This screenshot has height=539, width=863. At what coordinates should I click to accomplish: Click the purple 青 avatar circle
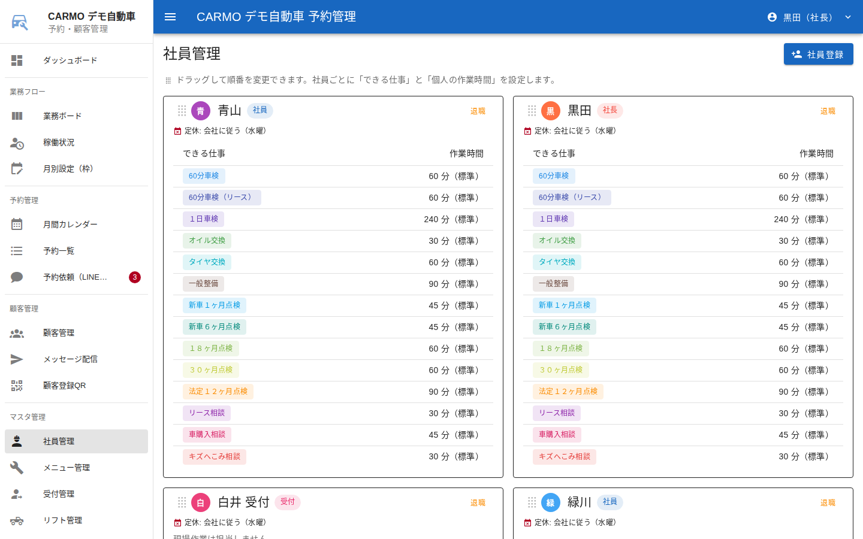click(x=201, y=111)
